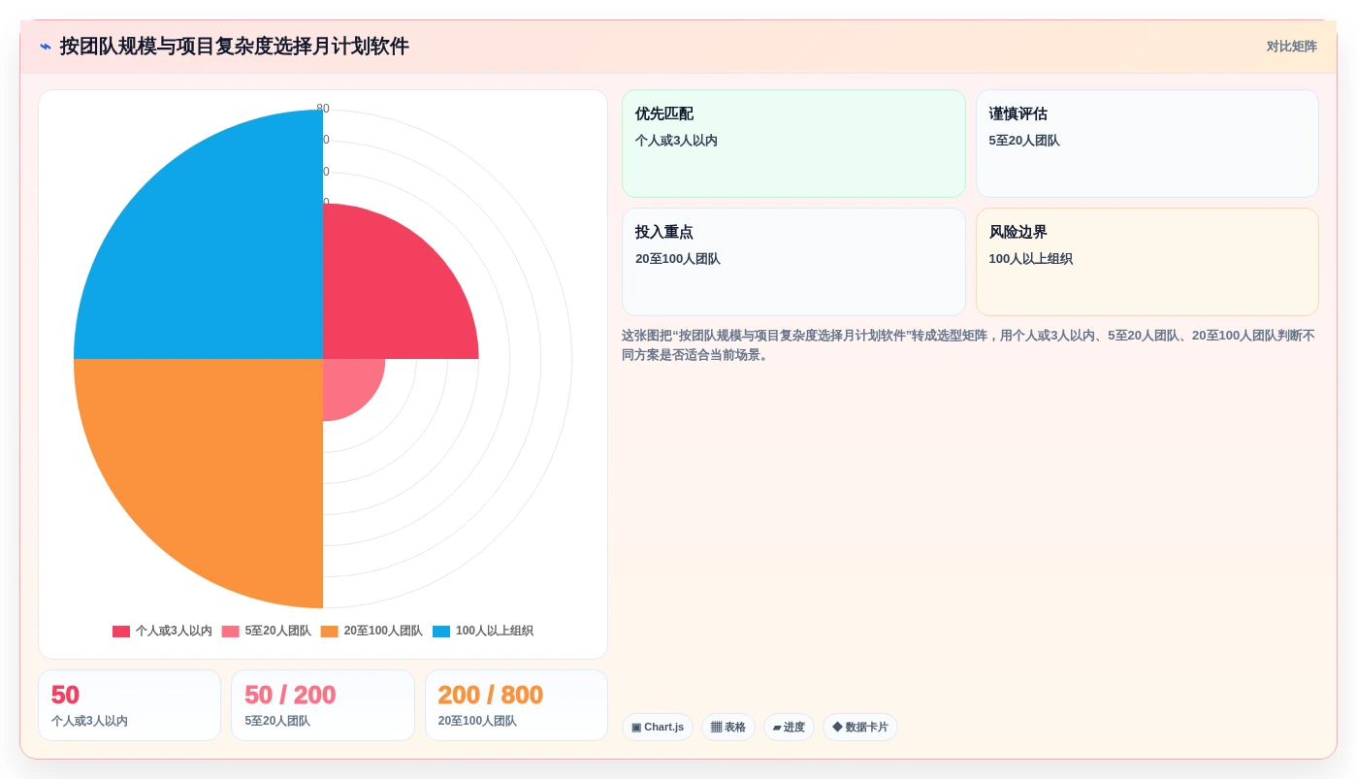This screenshot has height=779, width=1357.
Task: Toggle 个人或3人以内 legend entry
Action: (162, 631)
